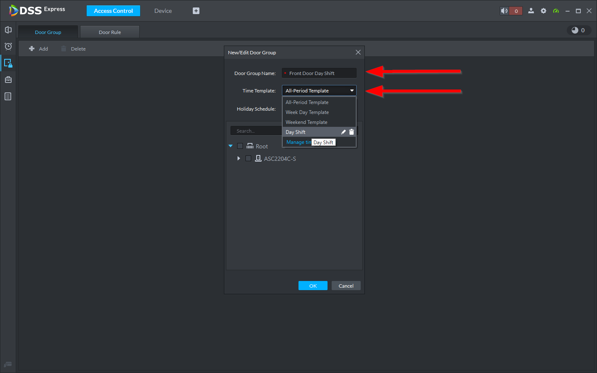Select the Door Group tab

point(48,32)
